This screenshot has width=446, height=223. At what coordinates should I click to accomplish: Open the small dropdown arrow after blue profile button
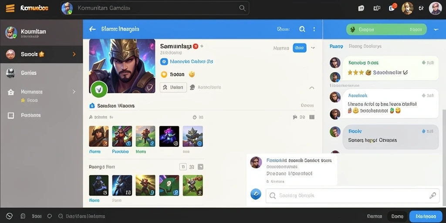pyautogui.click(x=313, y=48)
